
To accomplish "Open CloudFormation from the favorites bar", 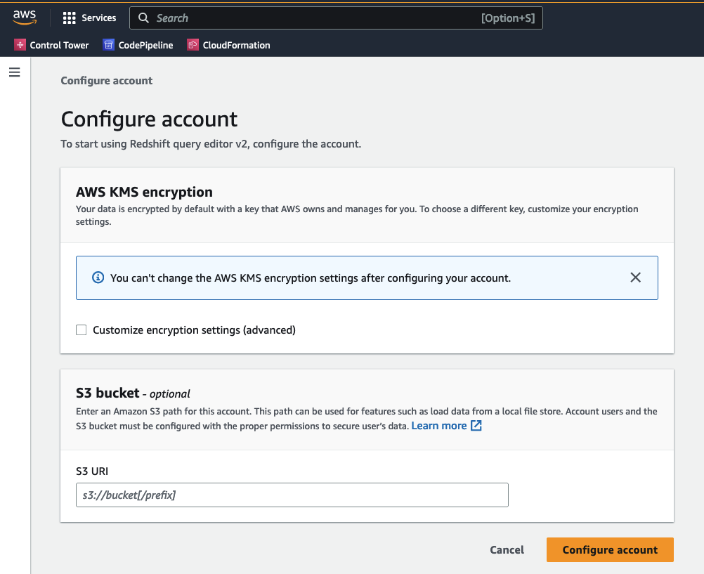I will click(x=235, y=44).
